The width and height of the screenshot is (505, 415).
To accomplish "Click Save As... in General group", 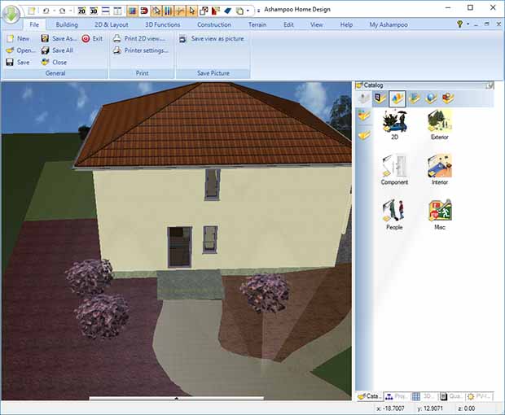I will coord(59,38).
